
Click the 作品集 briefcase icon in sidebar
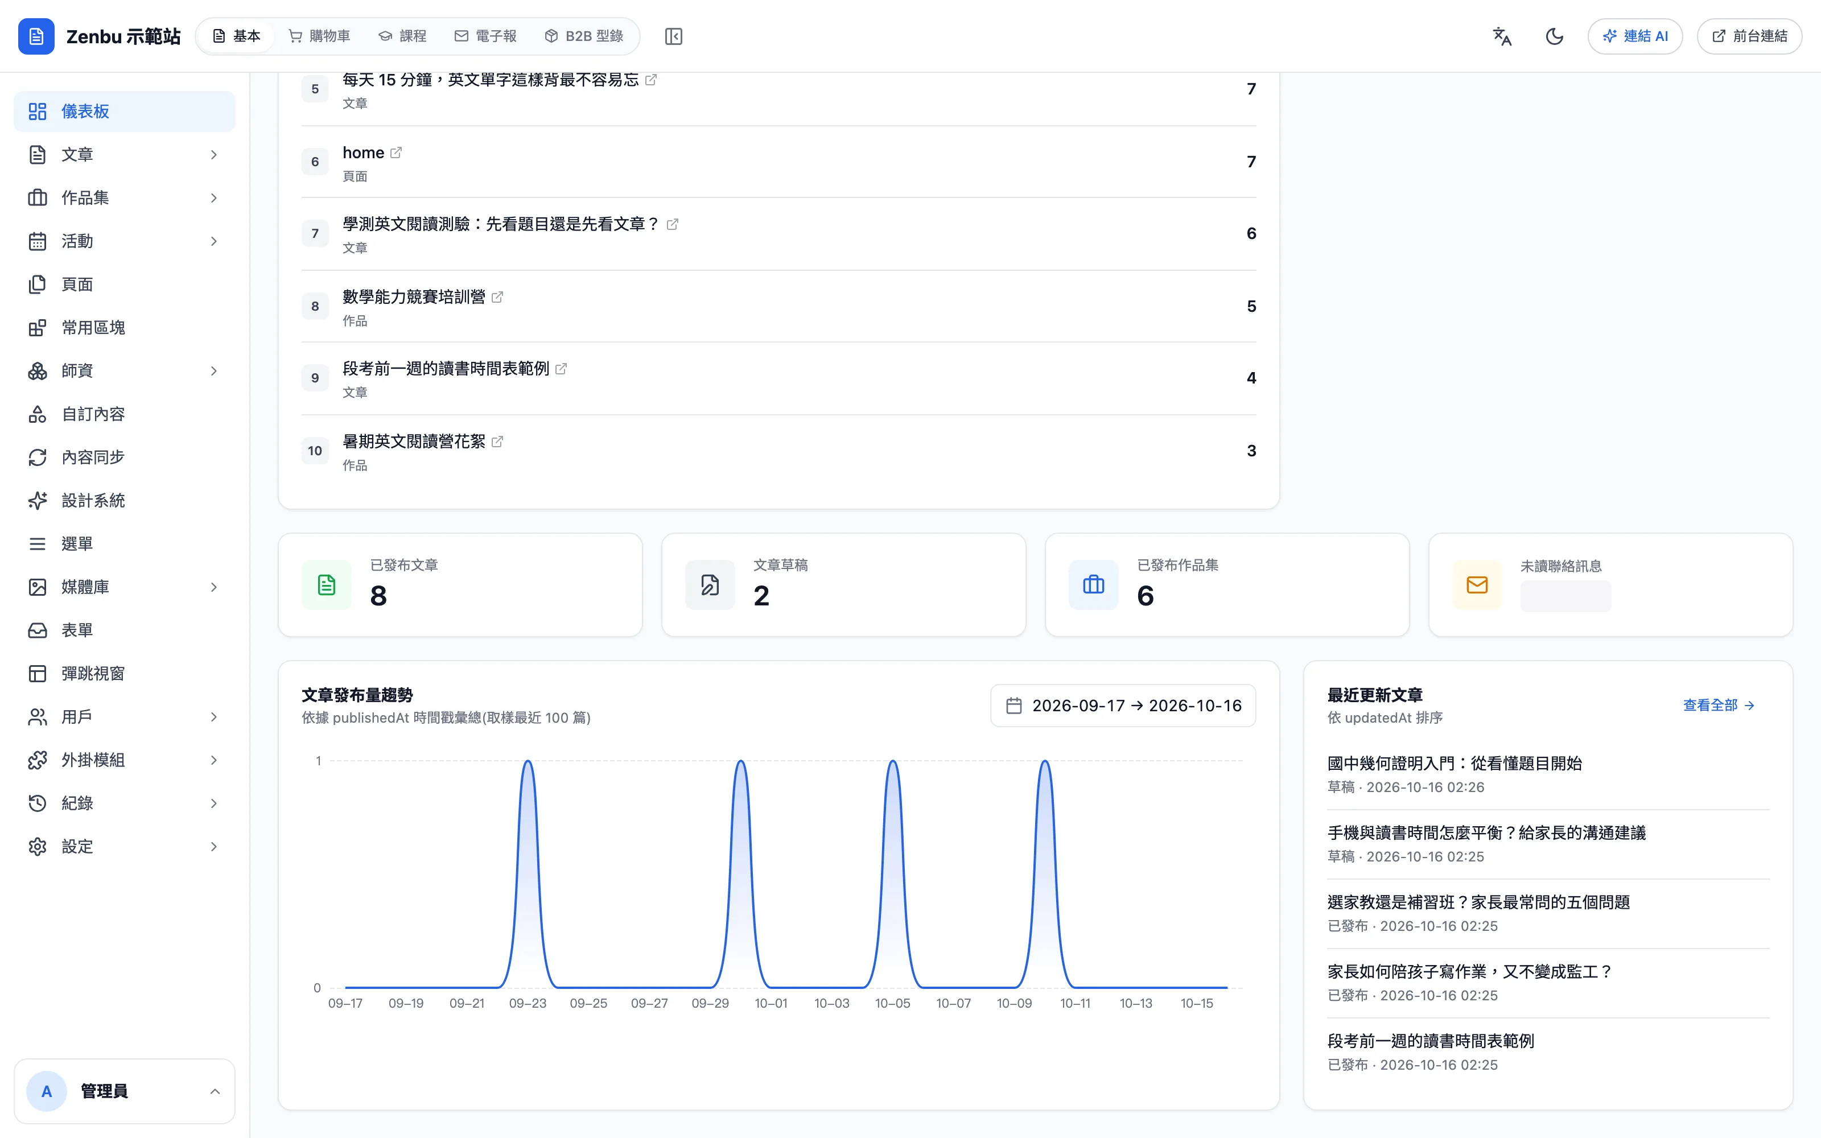click(x=37, y=198)
